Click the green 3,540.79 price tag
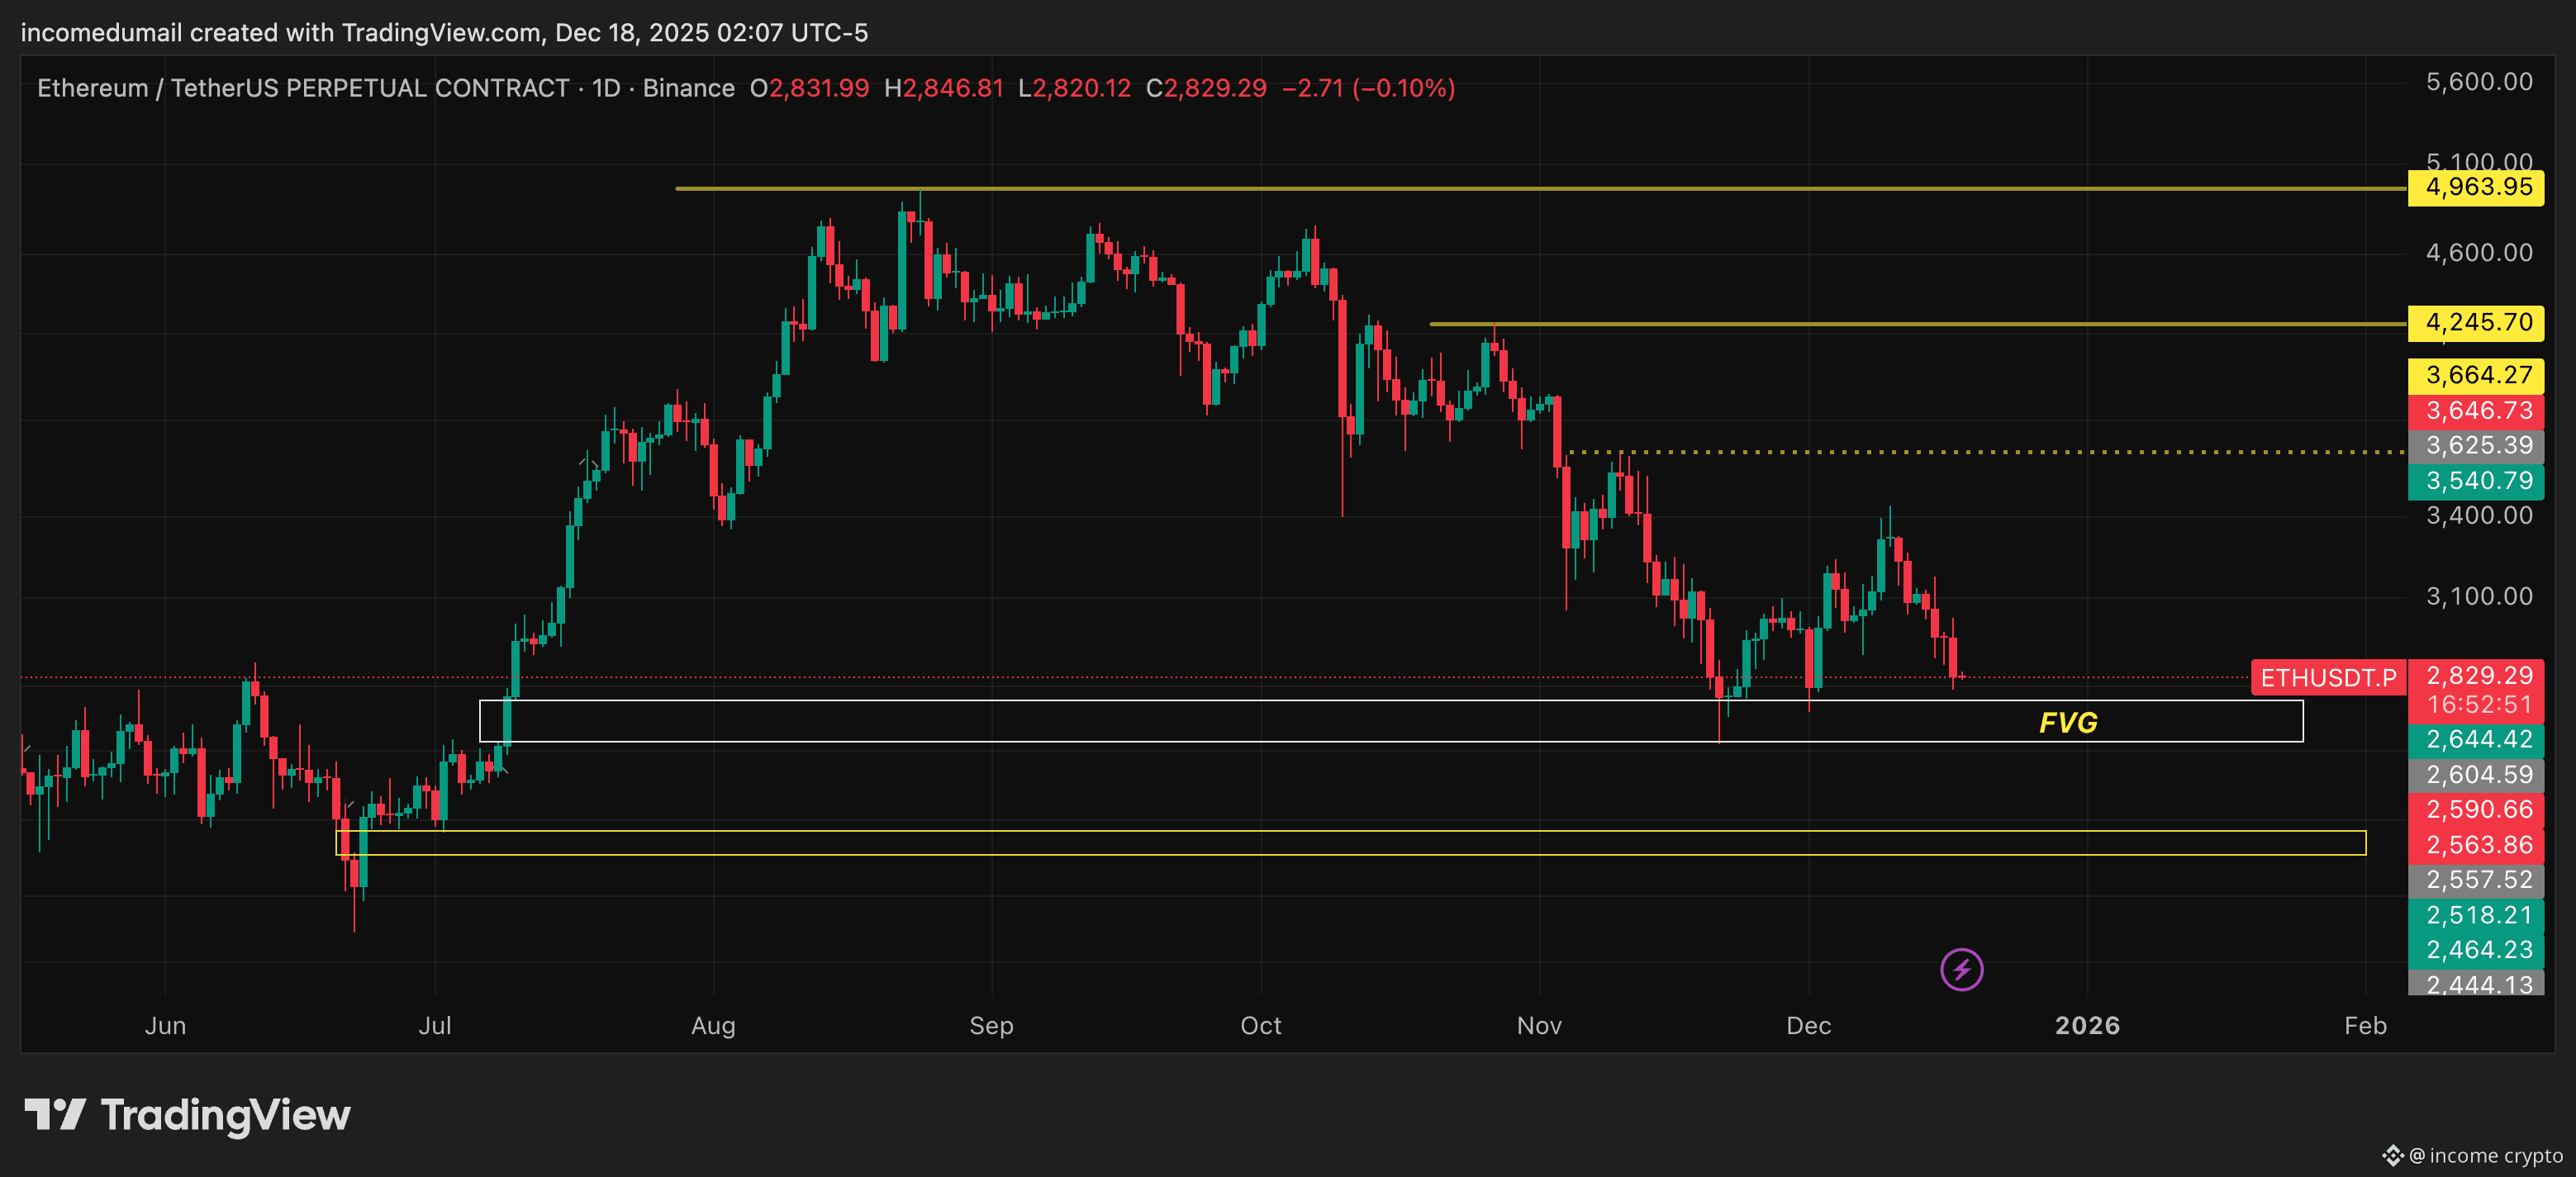 tap(2477, 481)
